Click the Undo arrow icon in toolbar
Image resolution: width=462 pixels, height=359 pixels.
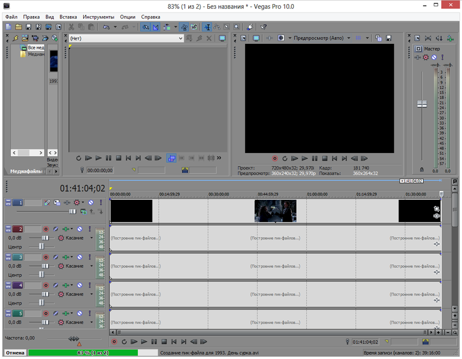click(x=107, y=27)
